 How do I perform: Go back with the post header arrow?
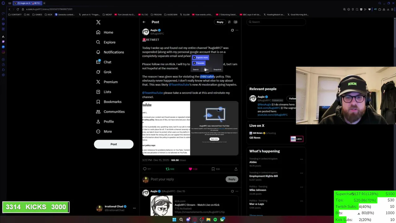pos(144,22)
